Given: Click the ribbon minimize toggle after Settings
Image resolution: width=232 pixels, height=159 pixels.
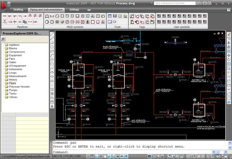Looking at the screenshot, I should coord(89,10).
